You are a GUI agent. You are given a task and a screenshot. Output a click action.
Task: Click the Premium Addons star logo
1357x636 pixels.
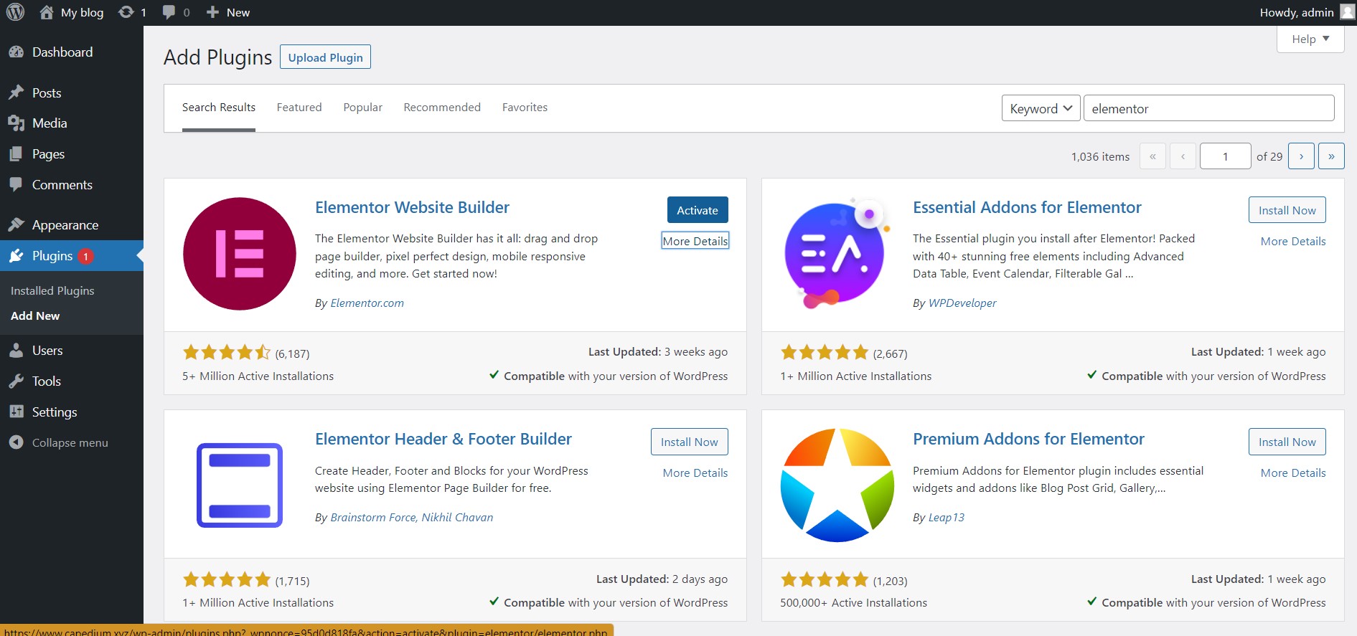[x=837, y=485]
